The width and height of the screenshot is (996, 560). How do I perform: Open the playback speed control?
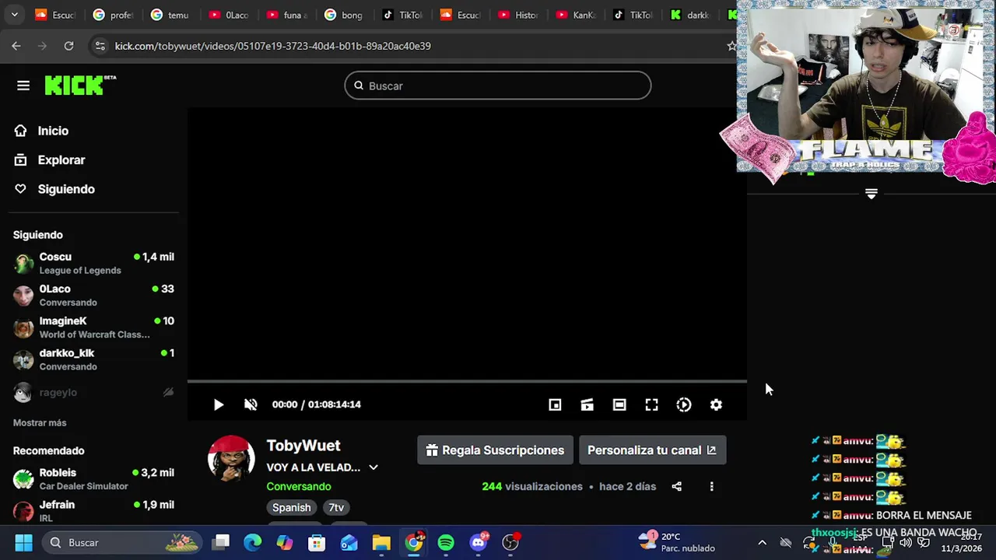[684, 404]
